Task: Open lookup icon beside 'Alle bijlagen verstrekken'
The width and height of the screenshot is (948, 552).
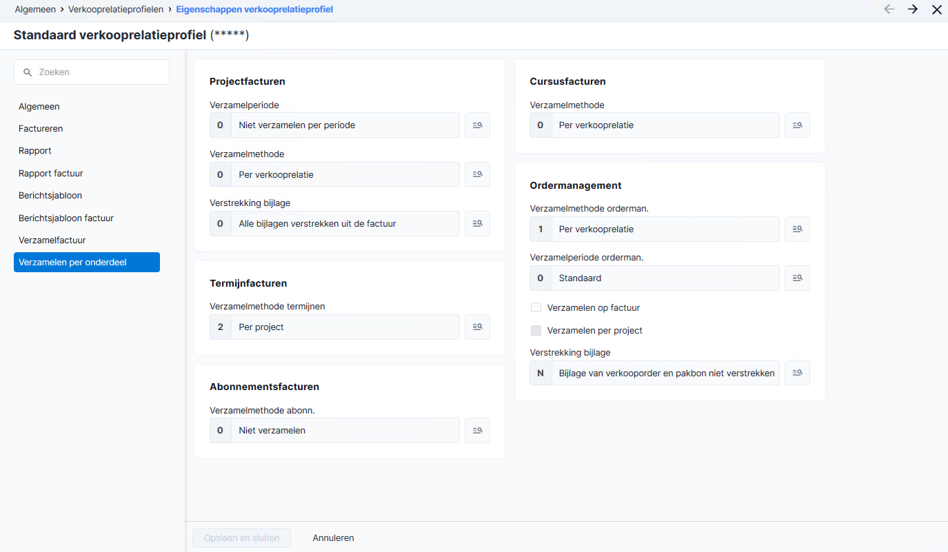Action: coord(477,223)
